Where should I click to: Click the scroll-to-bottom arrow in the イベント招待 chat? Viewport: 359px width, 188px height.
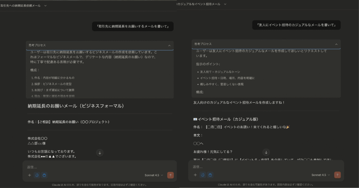(x=266, y=152)
